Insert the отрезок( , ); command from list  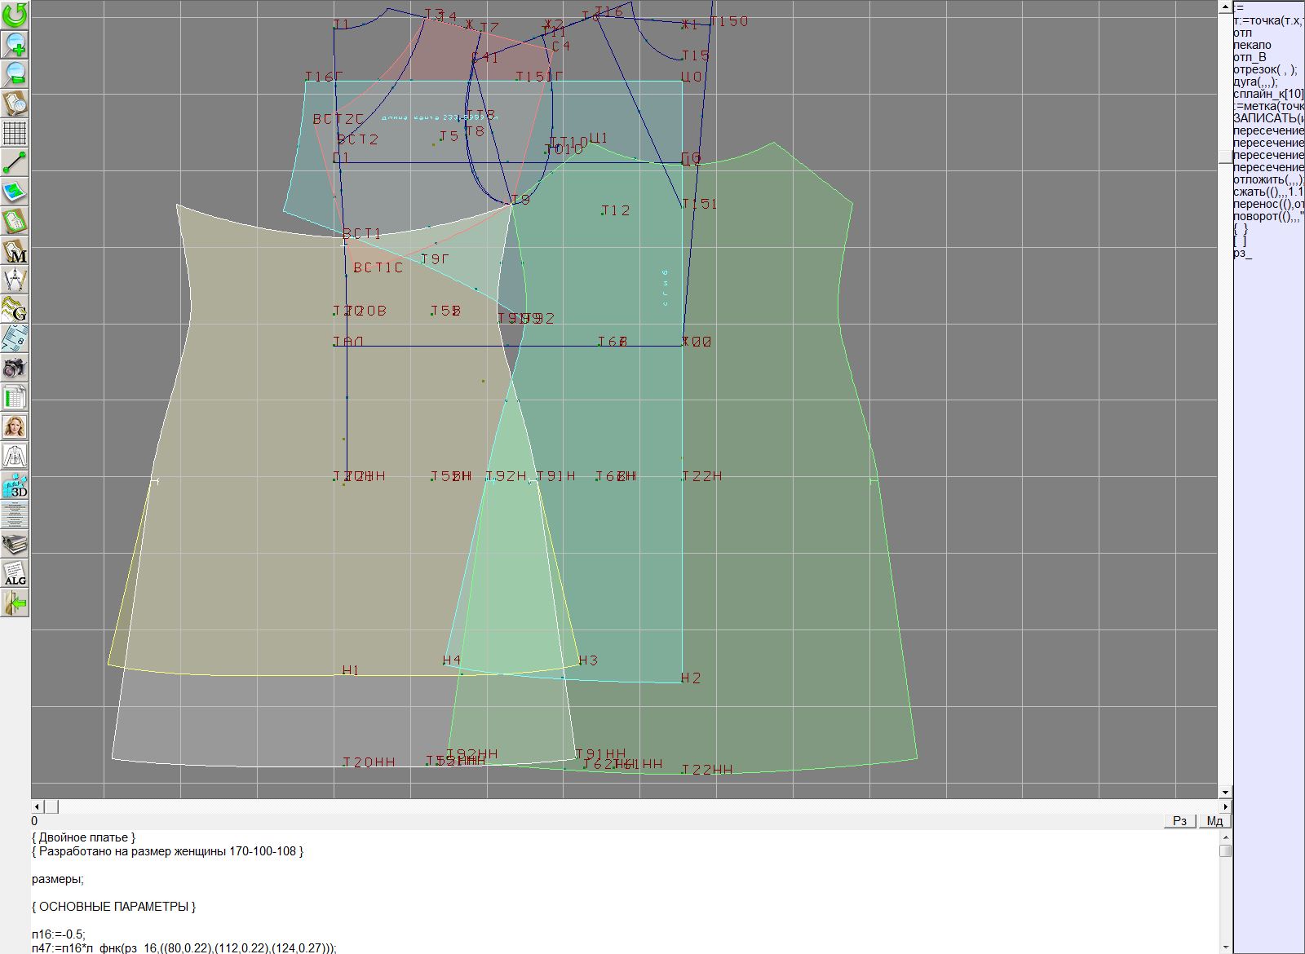coord(1265,69)
